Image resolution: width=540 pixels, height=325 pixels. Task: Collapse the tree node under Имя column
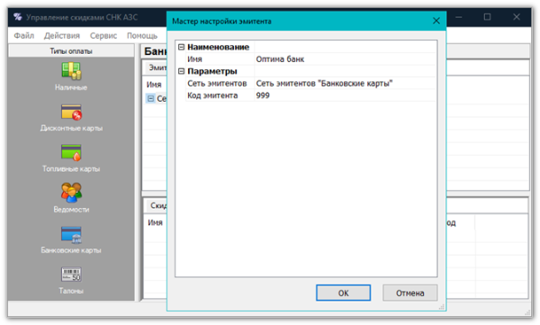pos(150,98)
